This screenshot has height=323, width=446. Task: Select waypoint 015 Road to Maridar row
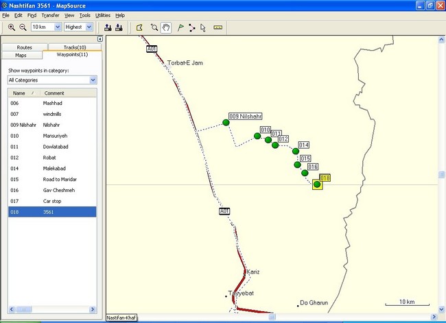click(x=52, y=180)
